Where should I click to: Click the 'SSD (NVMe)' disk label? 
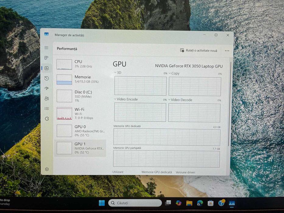click(83, 96)
